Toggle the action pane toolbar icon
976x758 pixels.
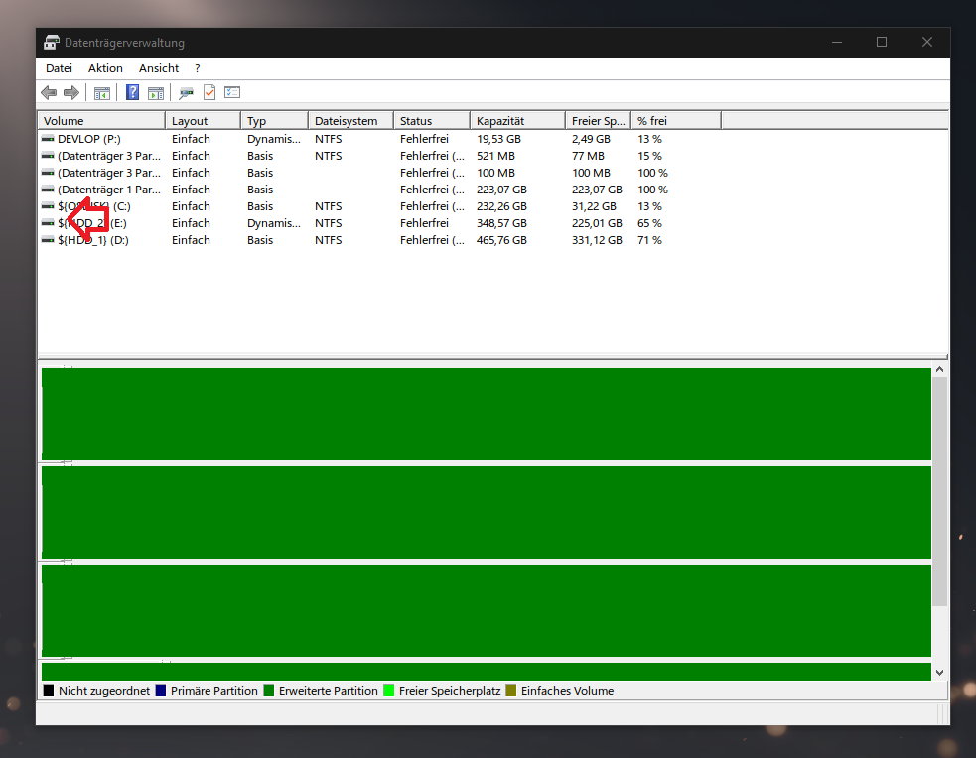(156, 93)
